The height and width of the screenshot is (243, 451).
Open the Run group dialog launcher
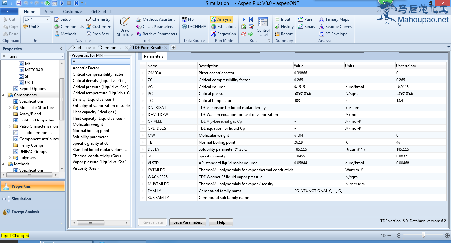(x=269, y=41)
